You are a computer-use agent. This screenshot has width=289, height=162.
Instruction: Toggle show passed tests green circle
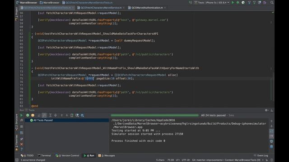[x=28, y=115]
